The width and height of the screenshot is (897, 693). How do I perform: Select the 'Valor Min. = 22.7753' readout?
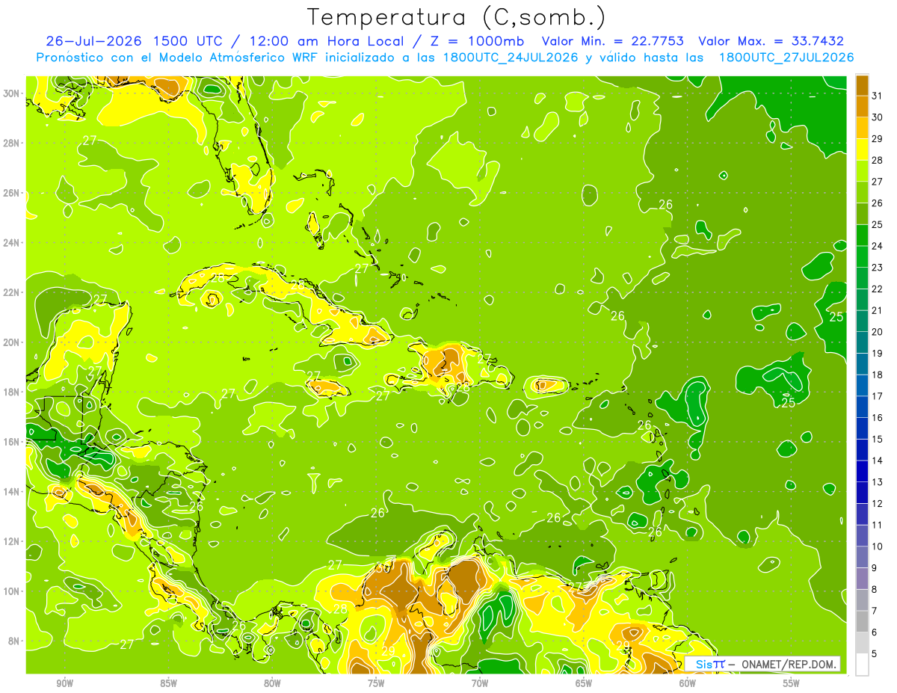(613, 41)
